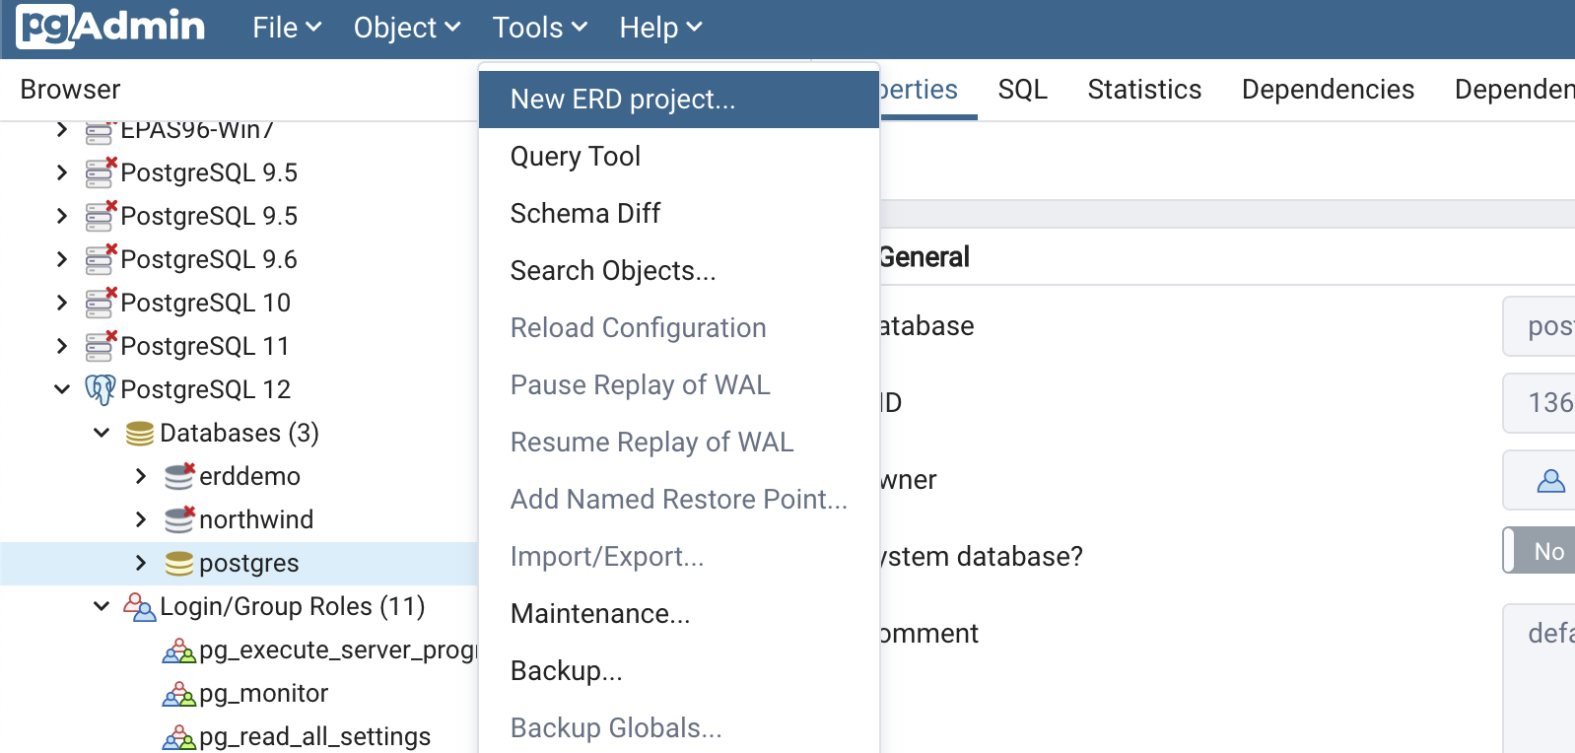Image resolution: width=1575 pixels, height=753 pixels.
Task: Click the Databases stacked-disk icon
Action: point(140,434)
